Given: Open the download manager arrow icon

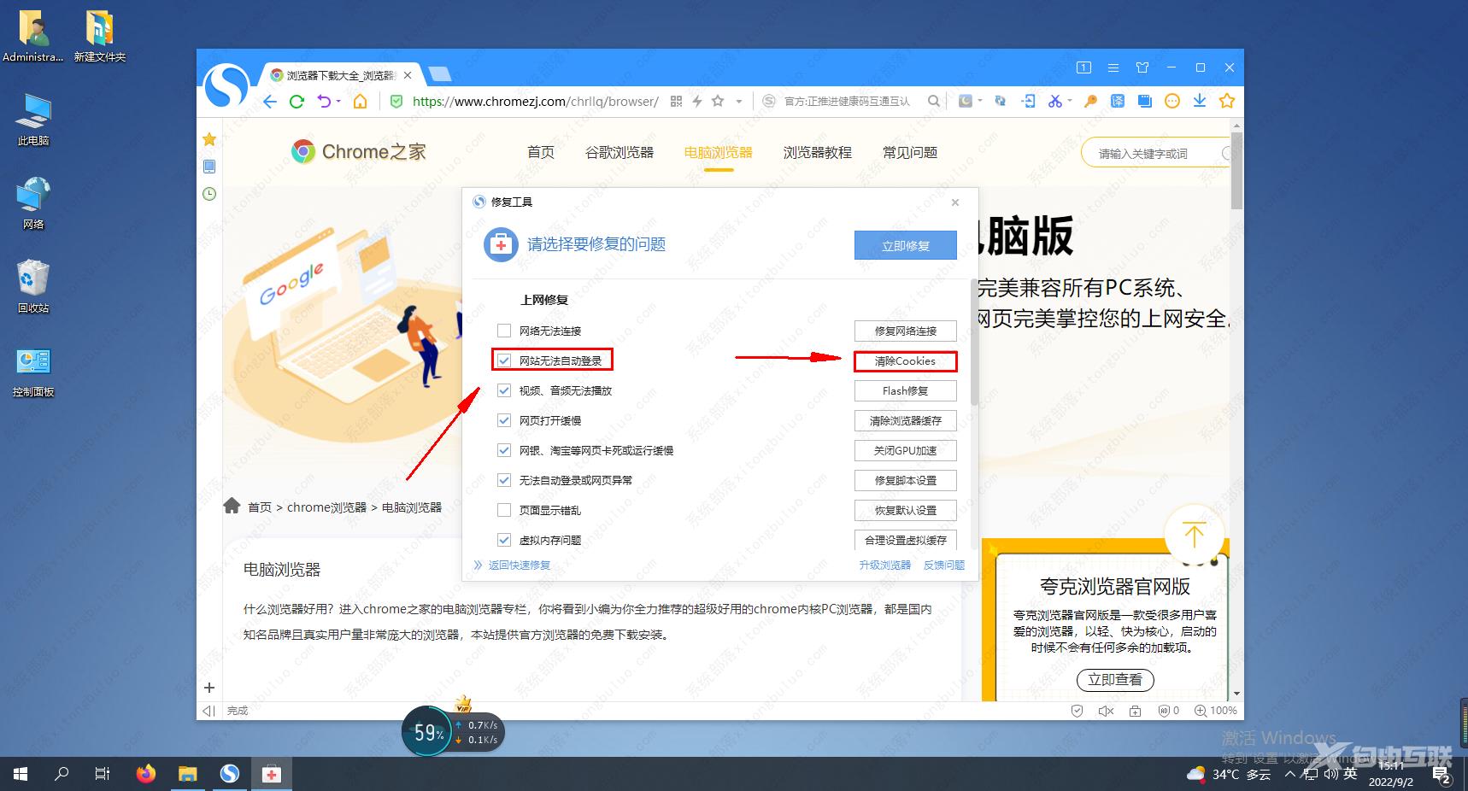Looking at the screenshot, I should (x=1200, y=101).
